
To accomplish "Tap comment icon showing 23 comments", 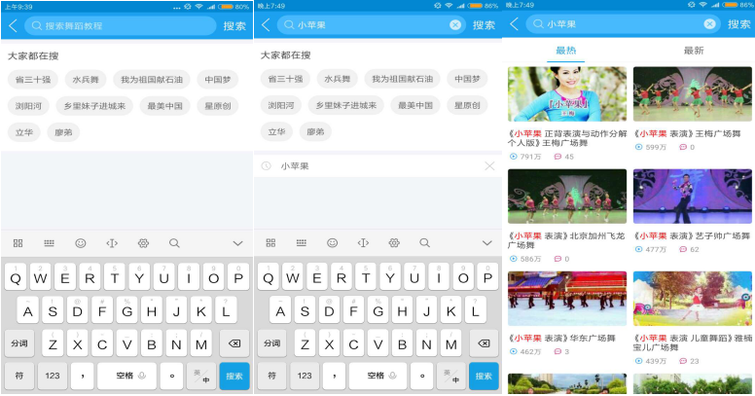I will (x=683, y=361).
